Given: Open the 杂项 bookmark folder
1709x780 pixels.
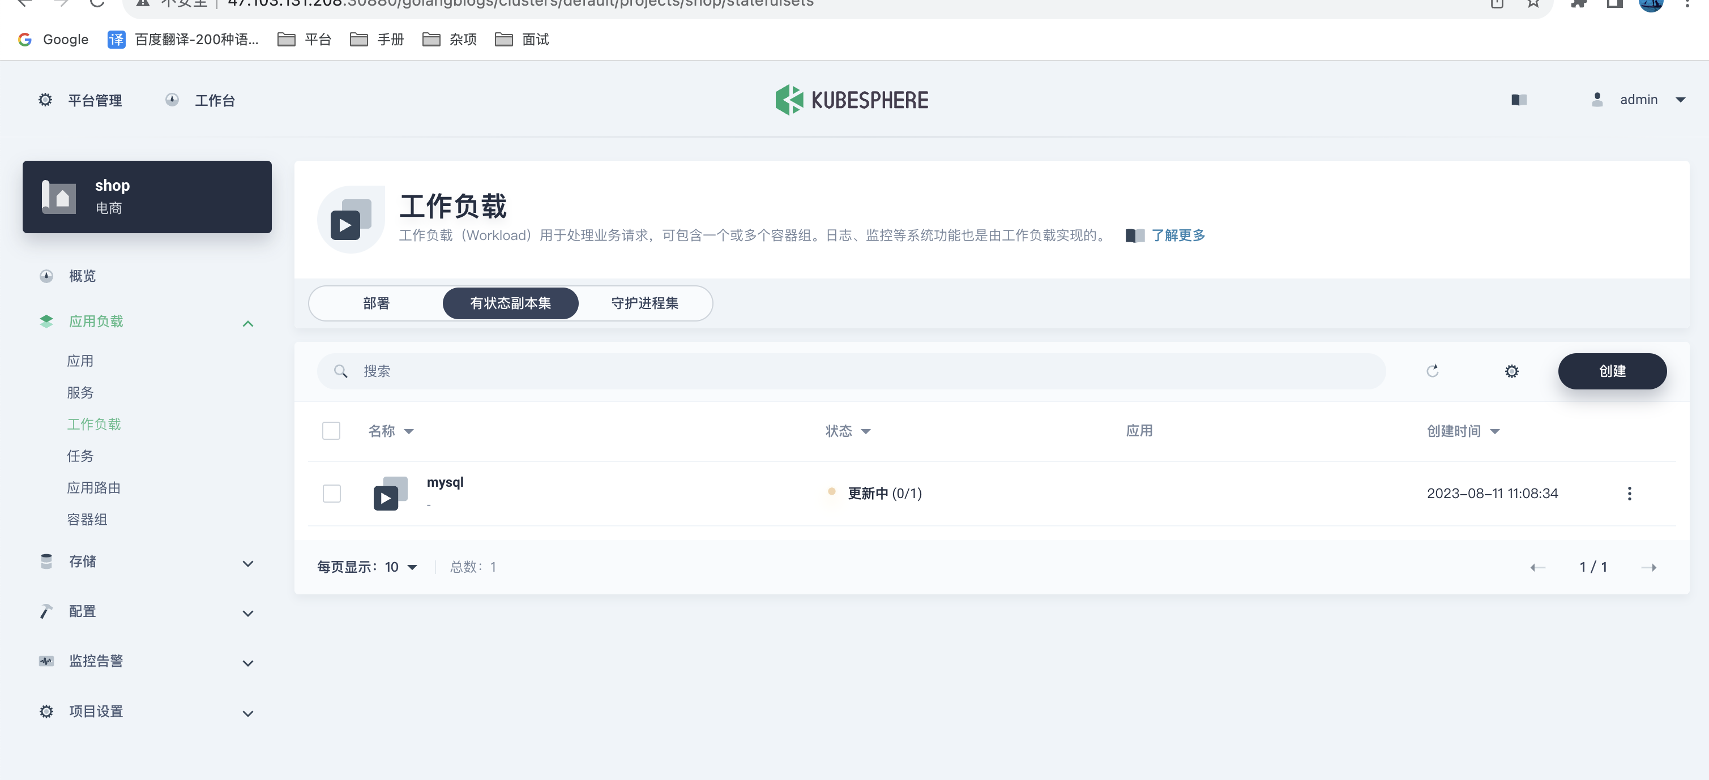Looking at the screenshot, I should (449, 39).
